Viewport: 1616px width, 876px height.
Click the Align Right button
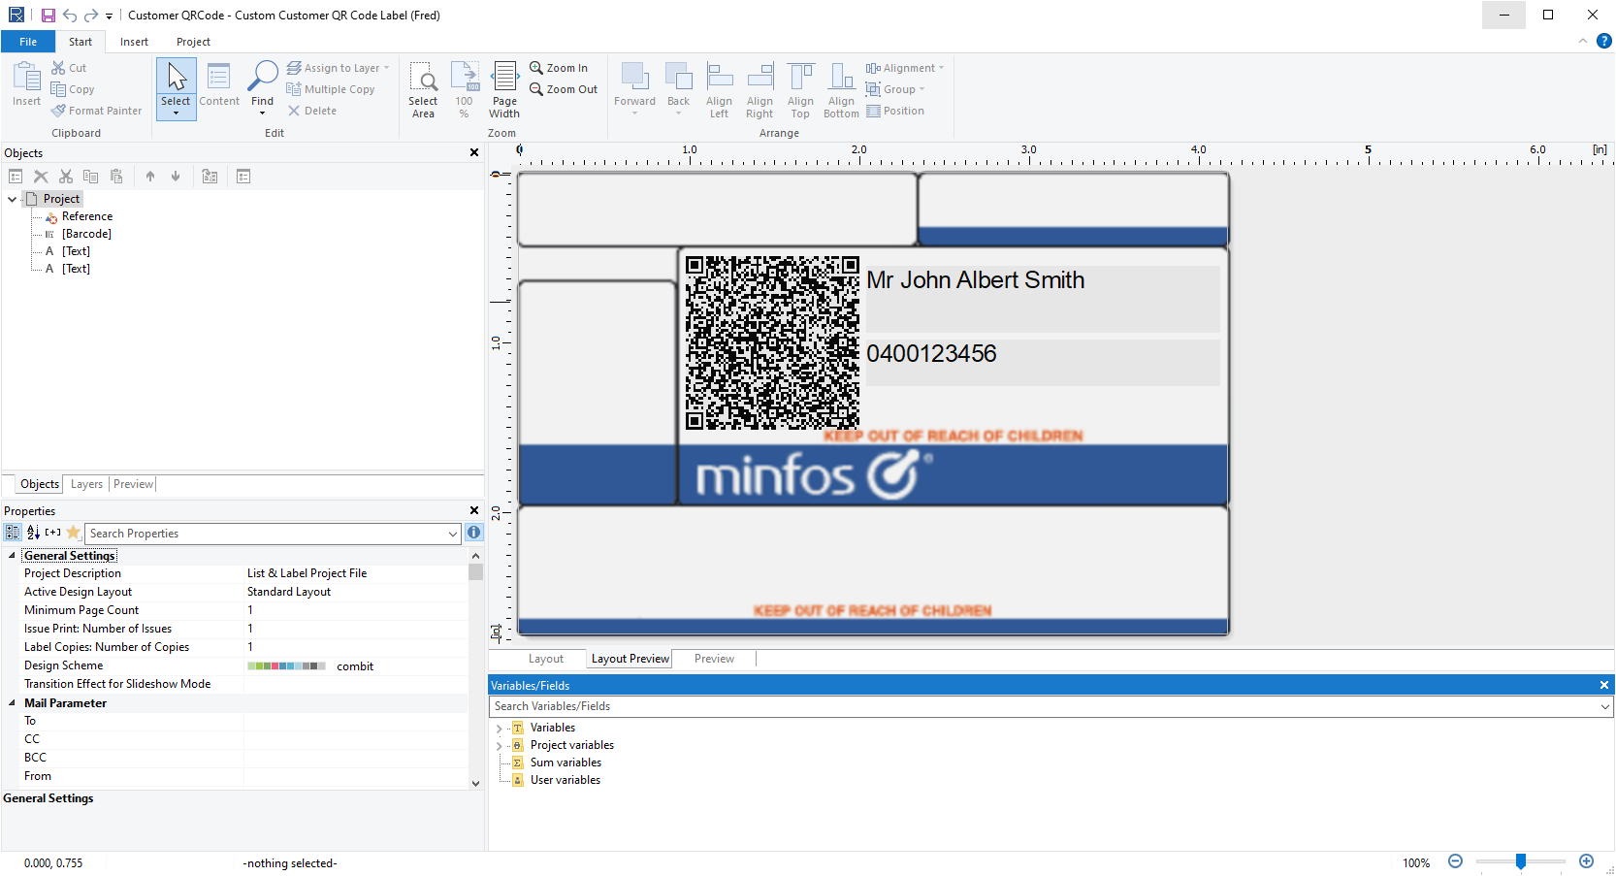[760, 89]
